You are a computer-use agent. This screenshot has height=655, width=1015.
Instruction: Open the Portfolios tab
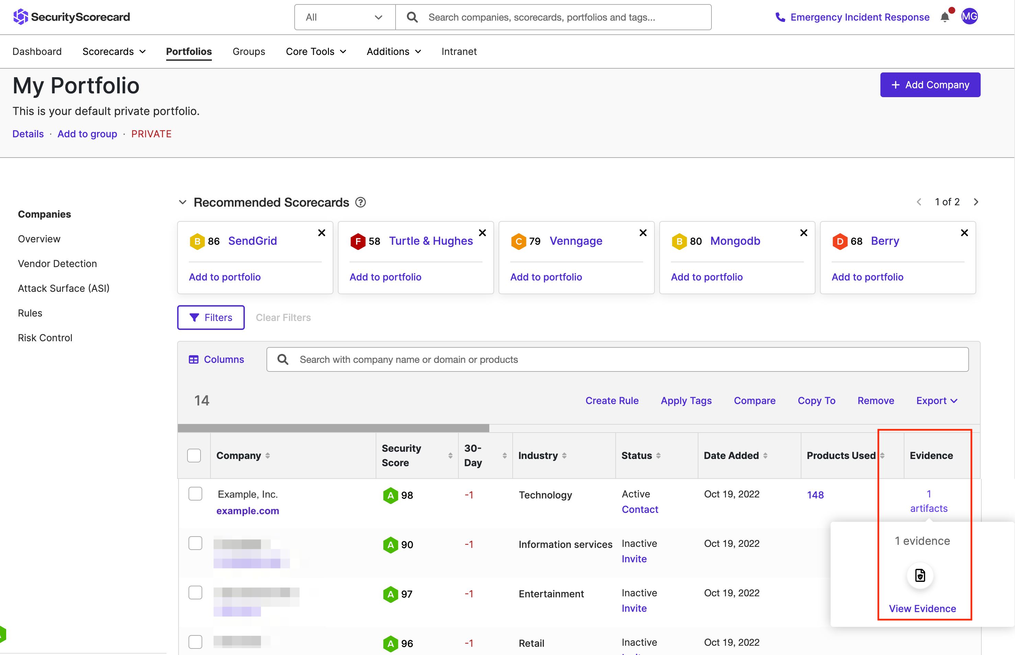coord(189,51)
